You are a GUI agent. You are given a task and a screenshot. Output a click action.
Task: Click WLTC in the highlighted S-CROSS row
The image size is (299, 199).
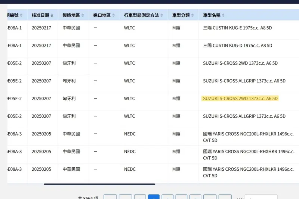pos(129,99)
